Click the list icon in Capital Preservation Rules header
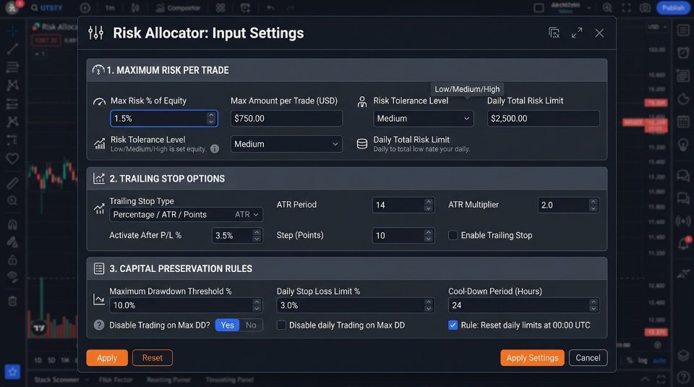This screenshot has height=387, width=694. coord(99,268)
